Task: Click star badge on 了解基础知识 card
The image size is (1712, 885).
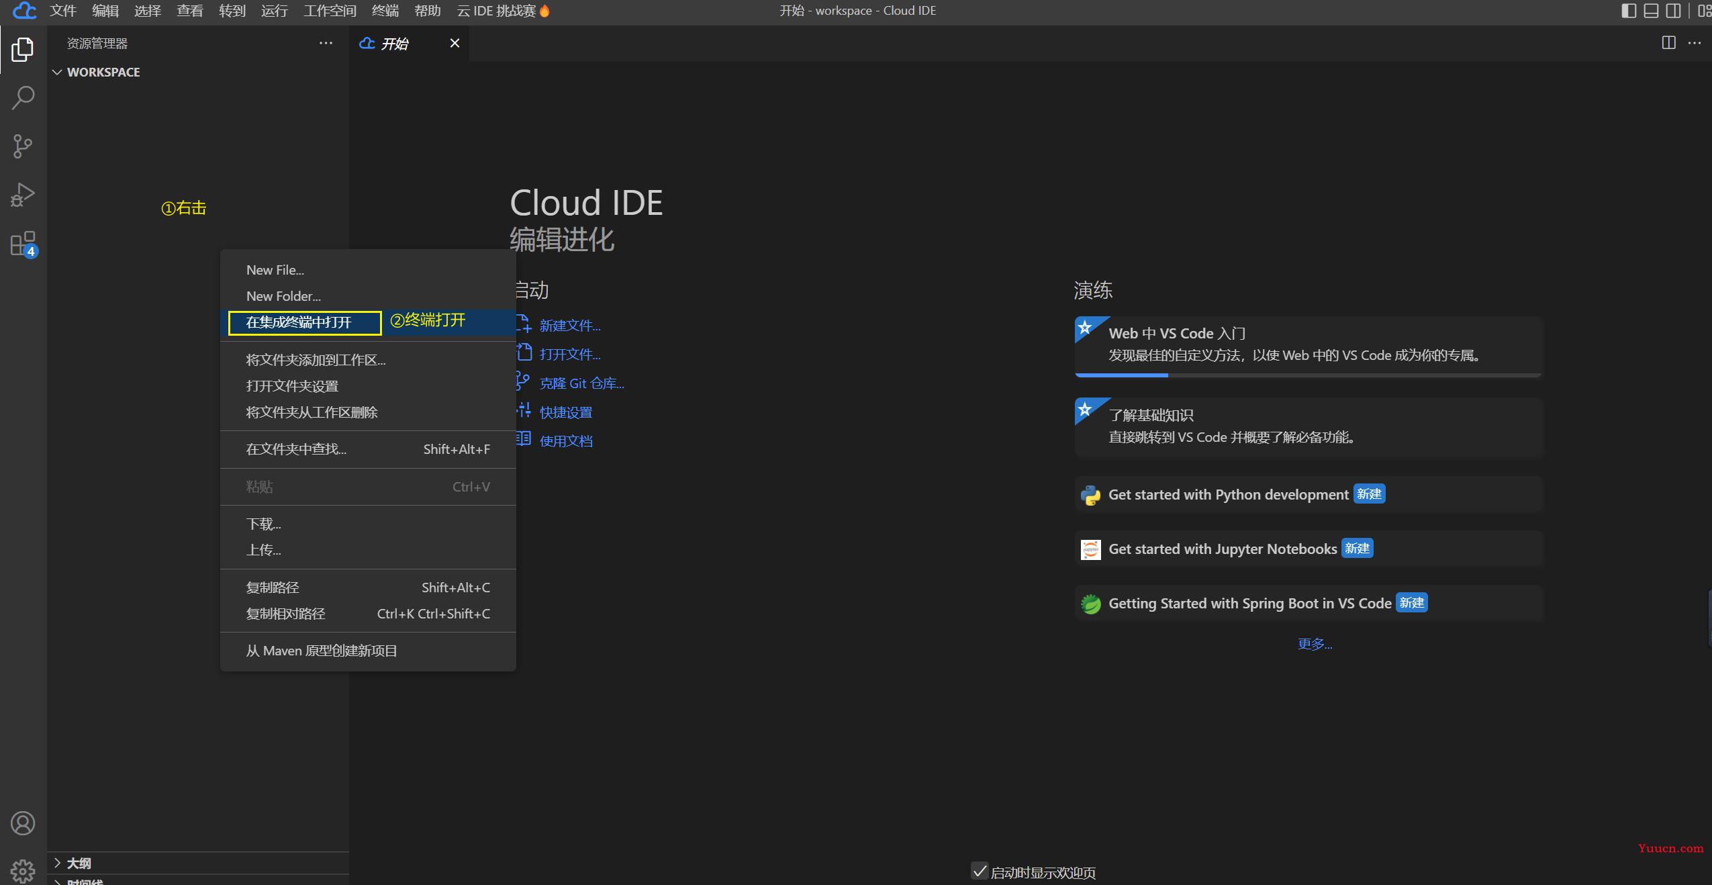Action: tap(1085, 409)
